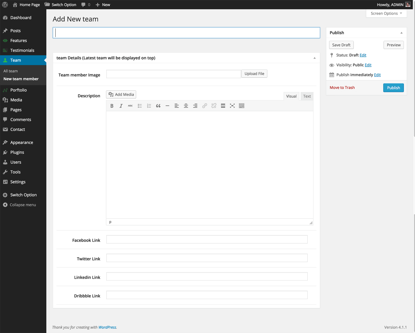Edit the Visibility setting
Image resolution: width=415 pixels, height=333 pixels.
[x=368, y=65]
